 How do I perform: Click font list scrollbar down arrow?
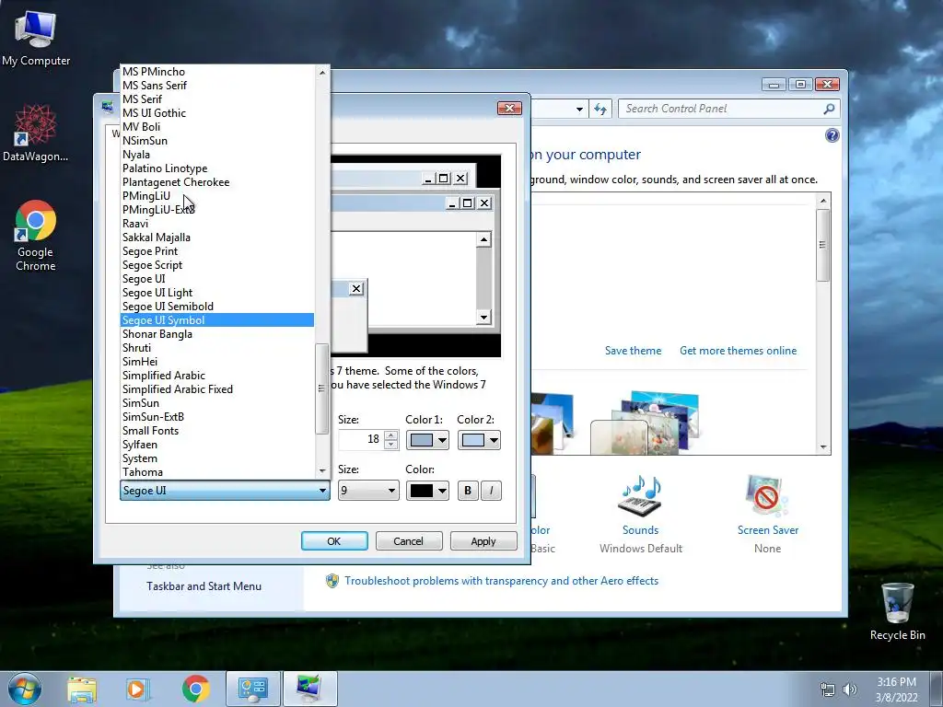(322, 471)
